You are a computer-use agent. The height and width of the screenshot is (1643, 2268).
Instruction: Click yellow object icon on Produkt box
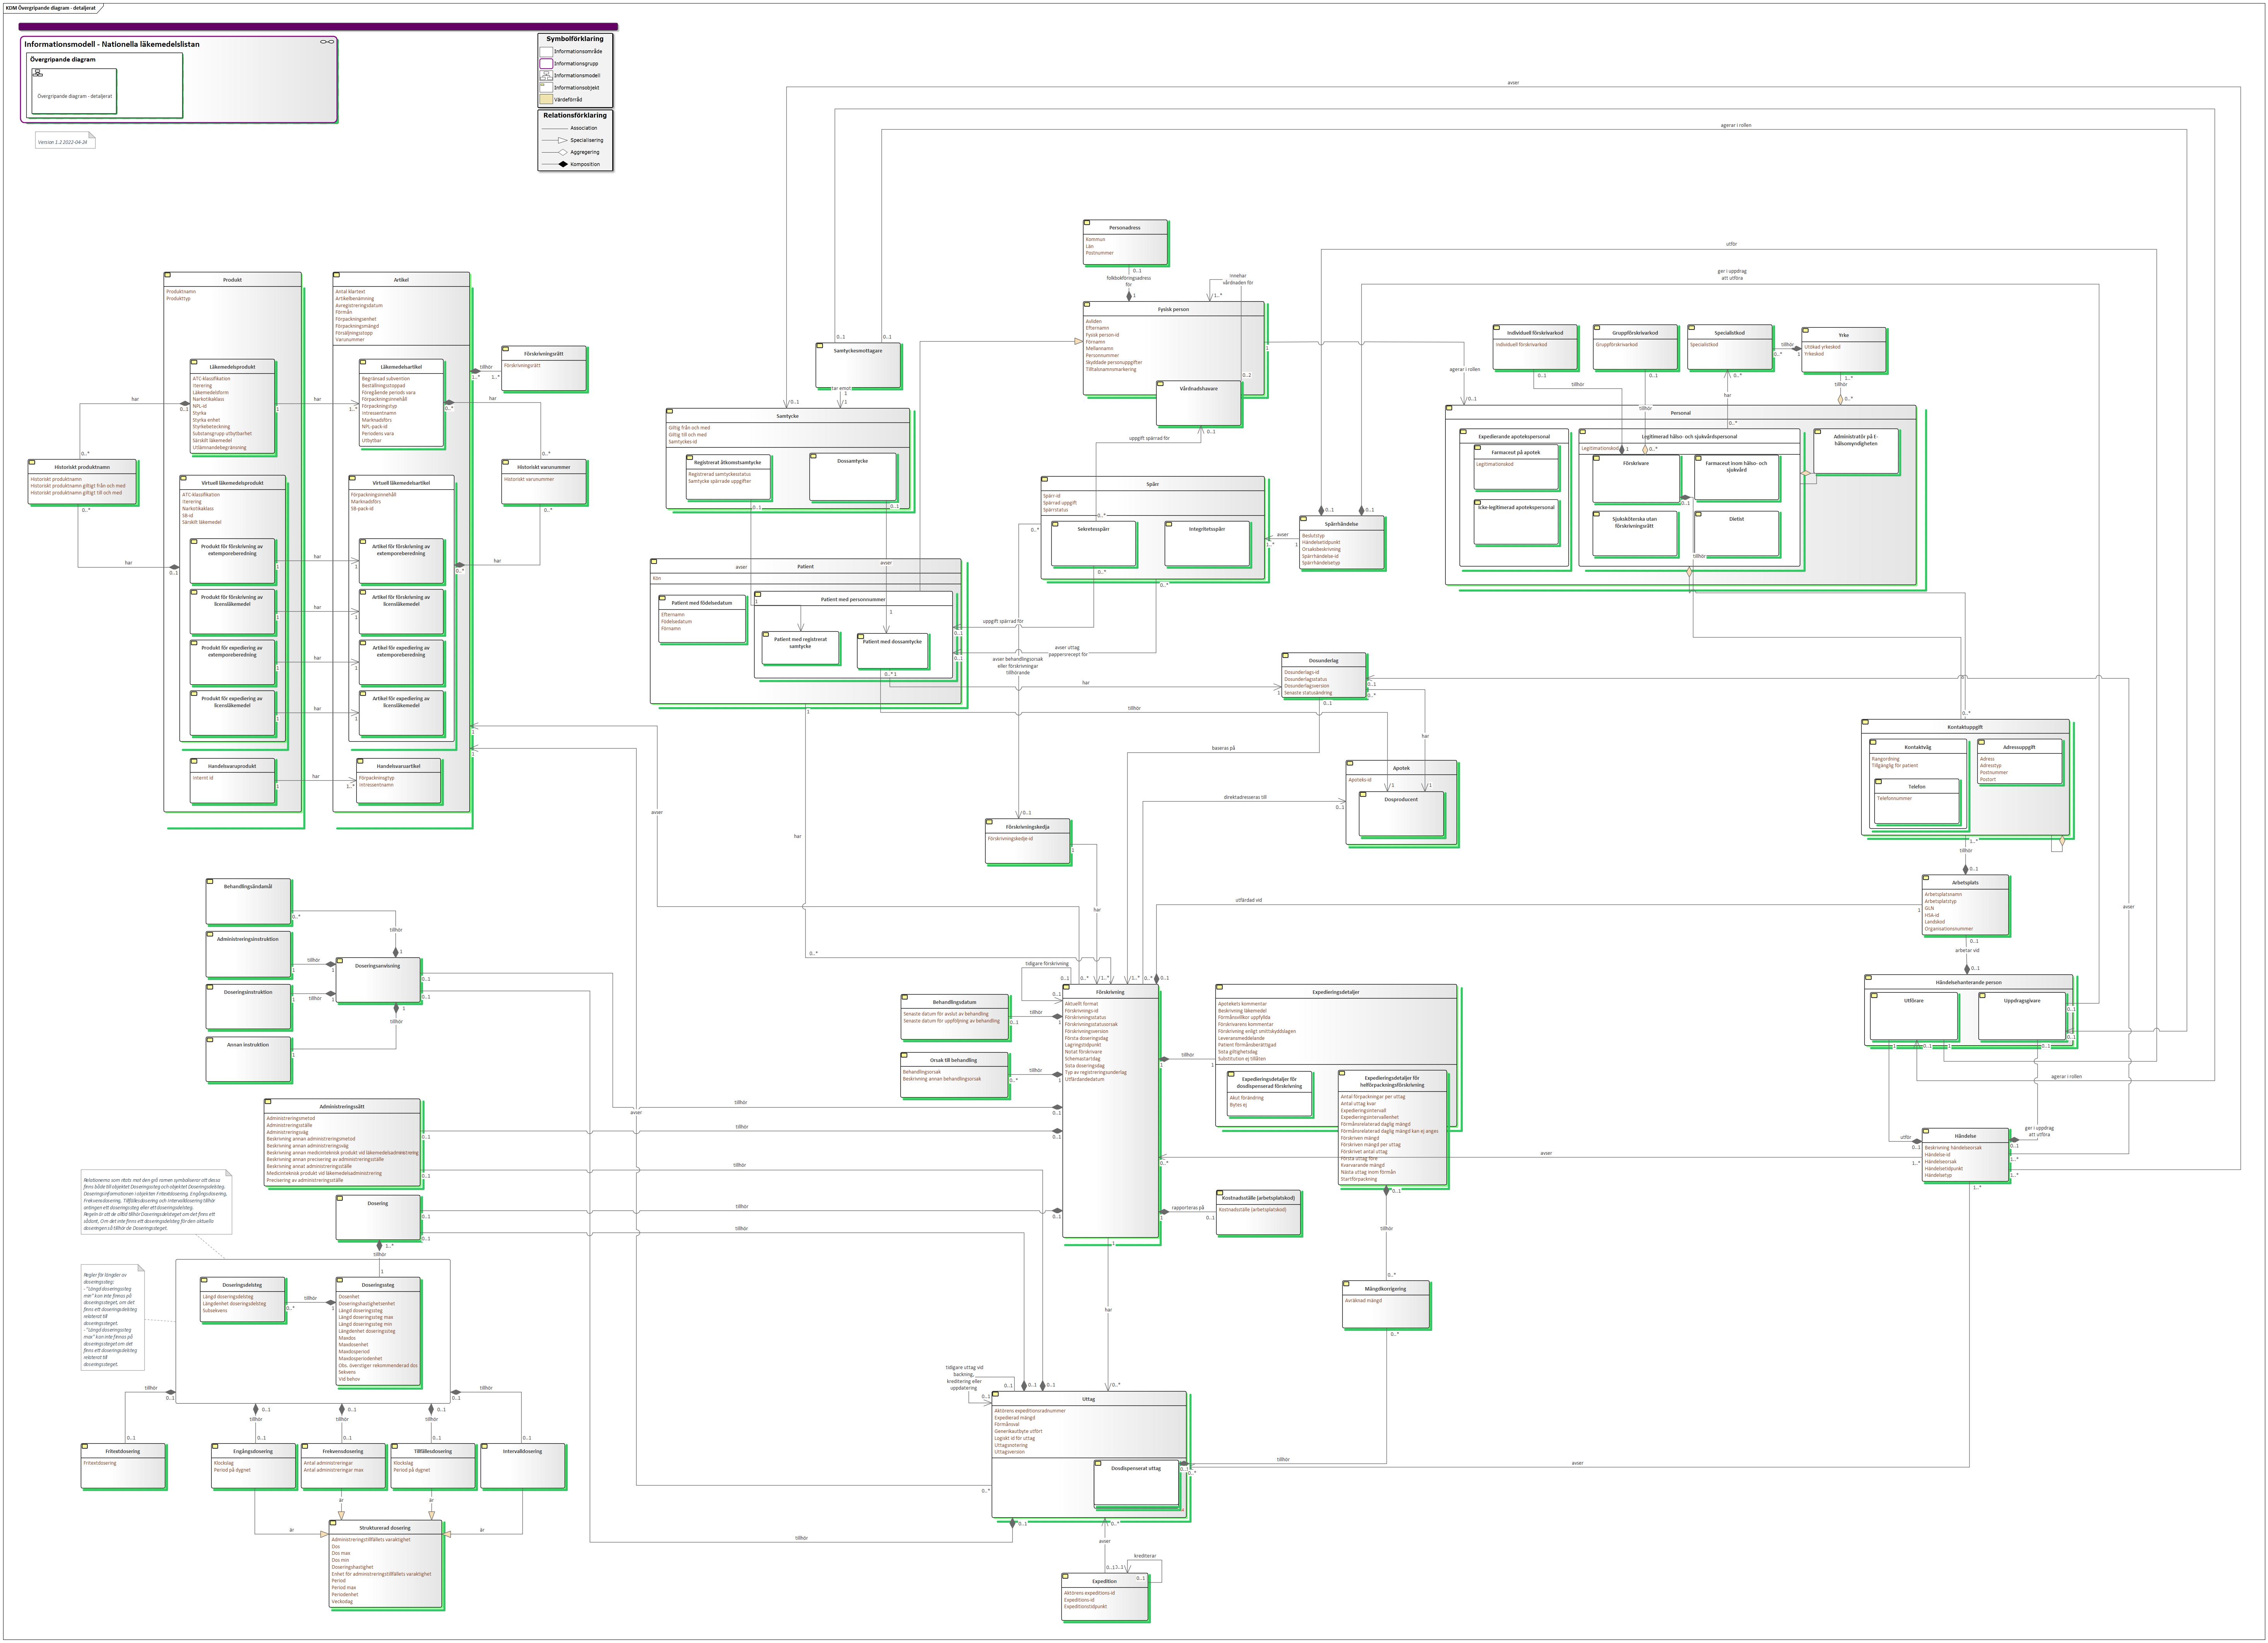pyautogui.click(x=168, y=275)
